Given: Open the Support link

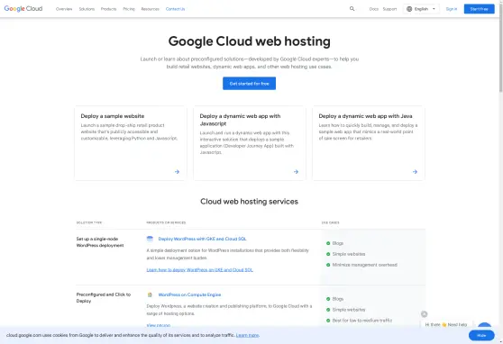Looking at the screenshot, I should coord(389,9).
